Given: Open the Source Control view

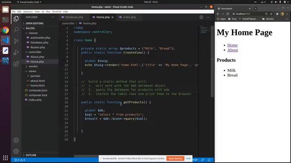Looking at the screenshot, I should pyautogui.click(x=16, y=41).
